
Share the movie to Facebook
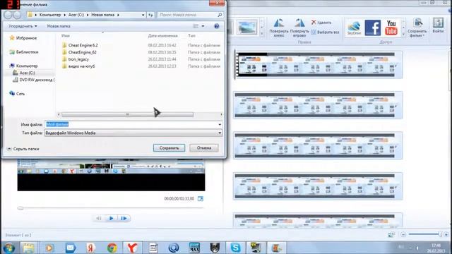click(372, 28)
